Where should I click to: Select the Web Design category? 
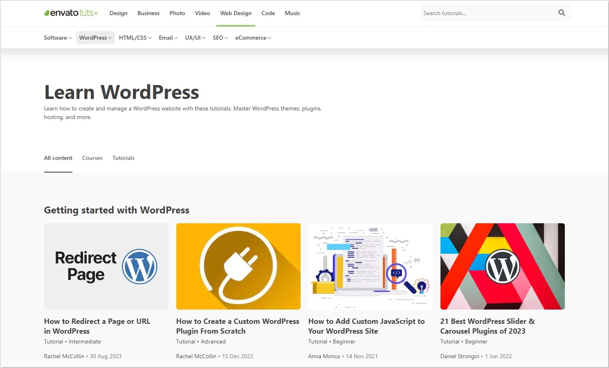click(236, 13)
